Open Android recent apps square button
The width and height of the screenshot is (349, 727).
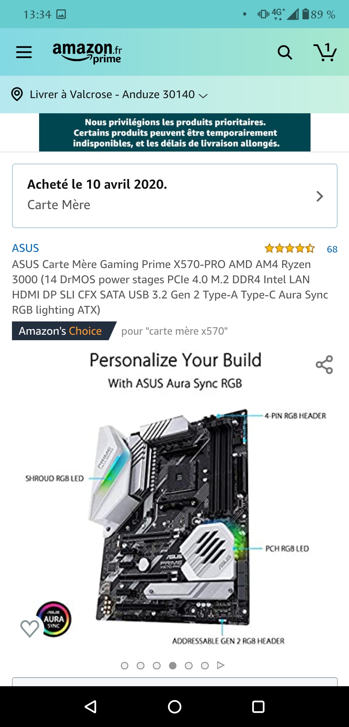258,707
